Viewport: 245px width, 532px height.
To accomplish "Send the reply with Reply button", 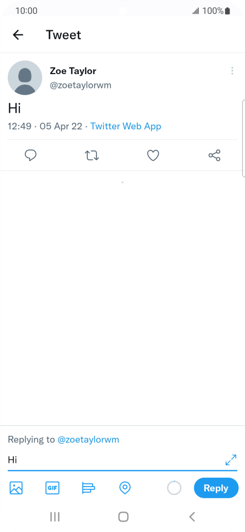I will coord(216,488).
